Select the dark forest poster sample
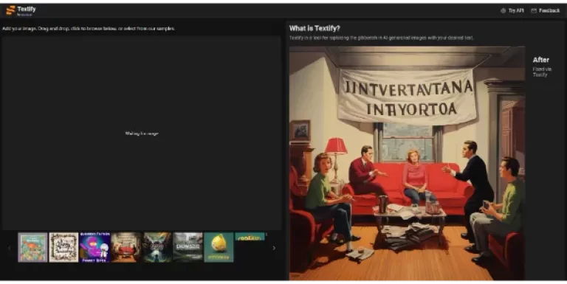 [157, 247]
